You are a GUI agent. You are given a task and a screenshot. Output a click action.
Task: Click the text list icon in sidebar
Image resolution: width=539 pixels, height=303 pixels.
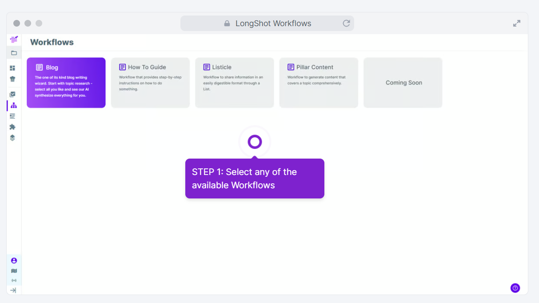[13, 116]
